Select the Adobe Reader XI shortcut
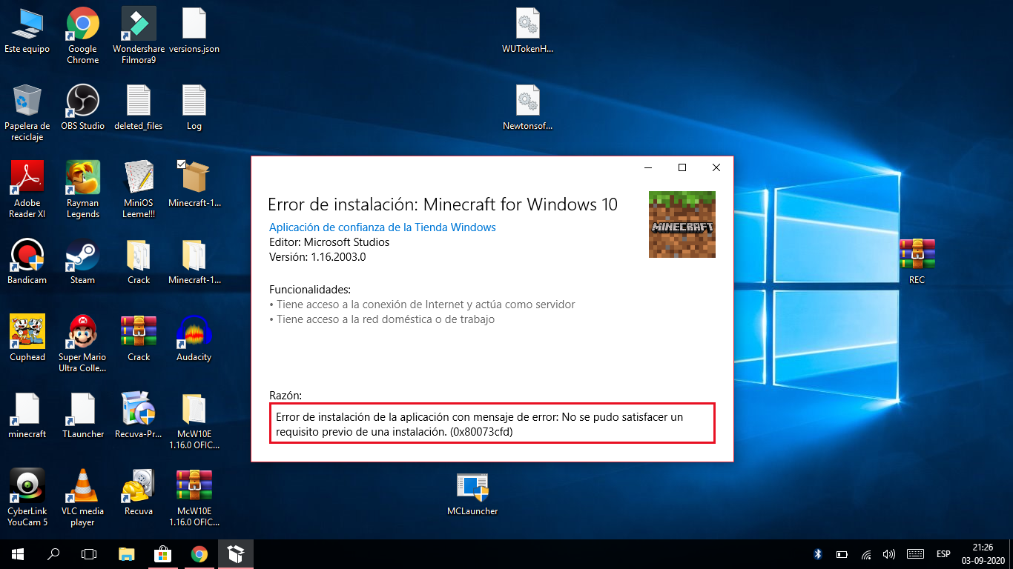The height and width of the screenshot is (569, 1013). click(27, 190)
